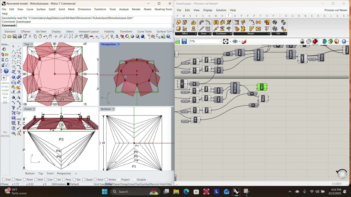Viewport: 351px width, 197px height.
Task: Click the Zoom Extents icon in Rhino toolbar
Action: click(x=71, y=36)
